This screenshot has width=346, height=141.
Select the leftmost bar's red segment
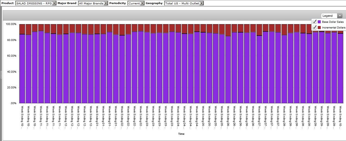coord(22,29)
